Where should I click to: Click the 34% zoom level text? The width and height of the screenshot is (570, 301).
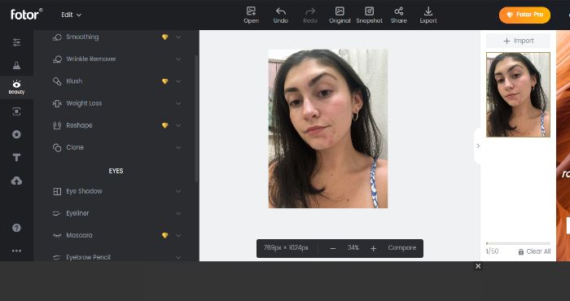(x=353, y=248)
